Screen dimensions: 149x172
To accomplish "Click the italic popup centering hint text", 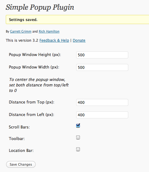I will 39,85.
